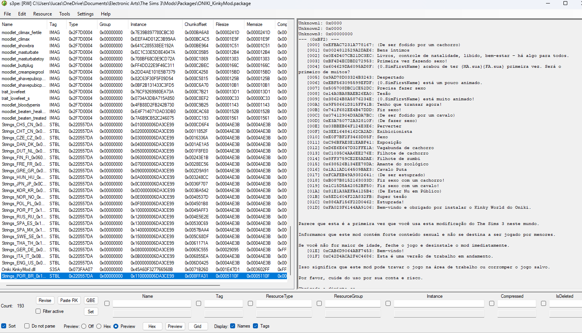Toggle the Sort checkbox
This screenshot has width=582, height=333.
[x=4, y=326]
